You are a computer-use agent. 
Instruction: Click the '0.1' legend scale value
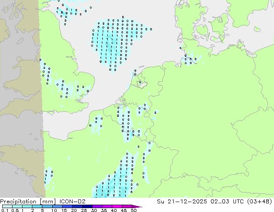coord(5,210)
